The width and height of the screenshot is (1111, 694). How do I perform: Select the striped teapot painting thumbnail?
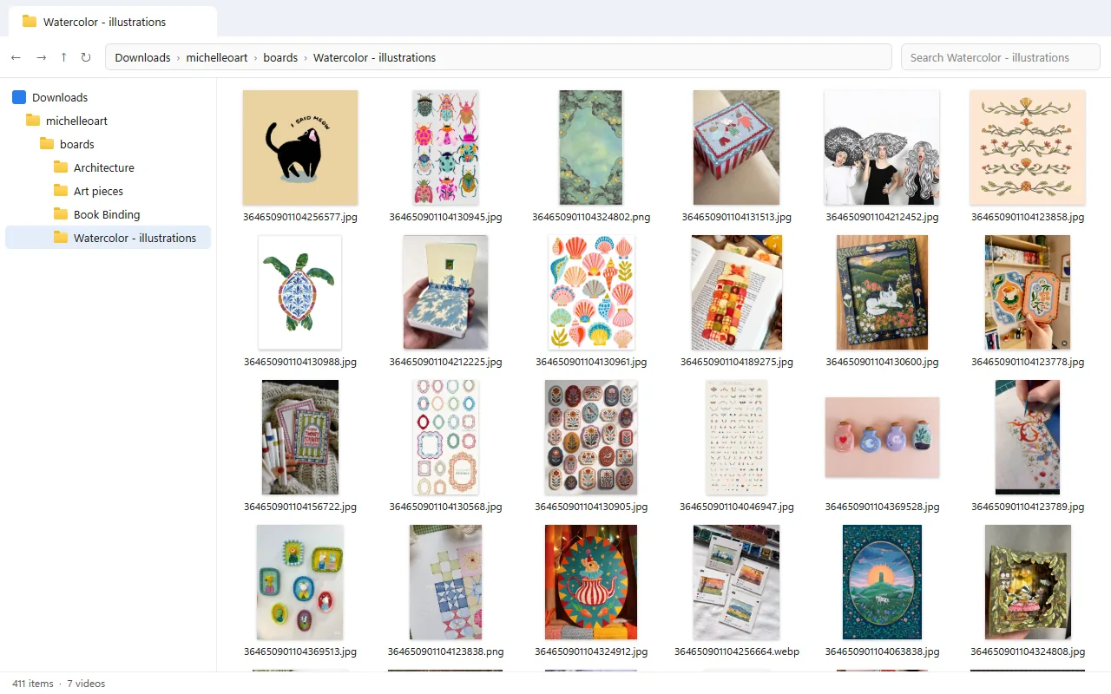(591, 582)
